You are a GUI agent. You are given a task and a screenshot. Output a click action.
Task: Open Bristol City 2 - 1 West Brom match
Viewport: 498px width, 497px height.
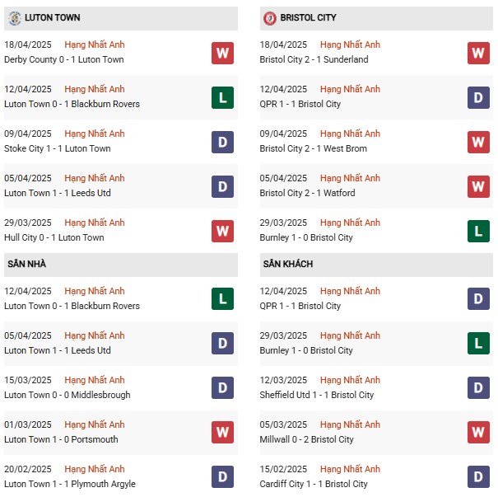pyautogui.click(x=314, y=148)
